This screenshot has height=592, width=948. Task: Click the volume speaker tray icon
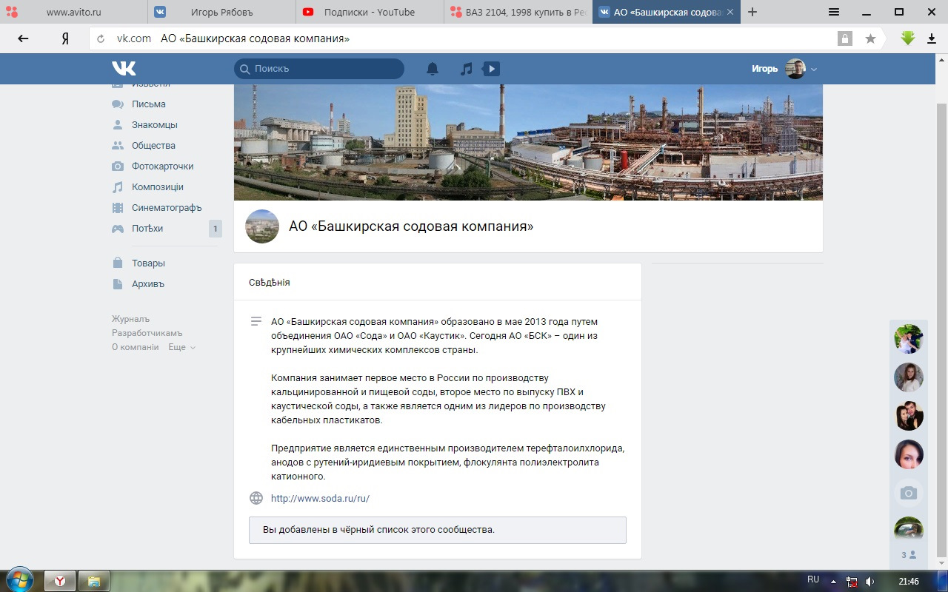[x=870, y=582]
